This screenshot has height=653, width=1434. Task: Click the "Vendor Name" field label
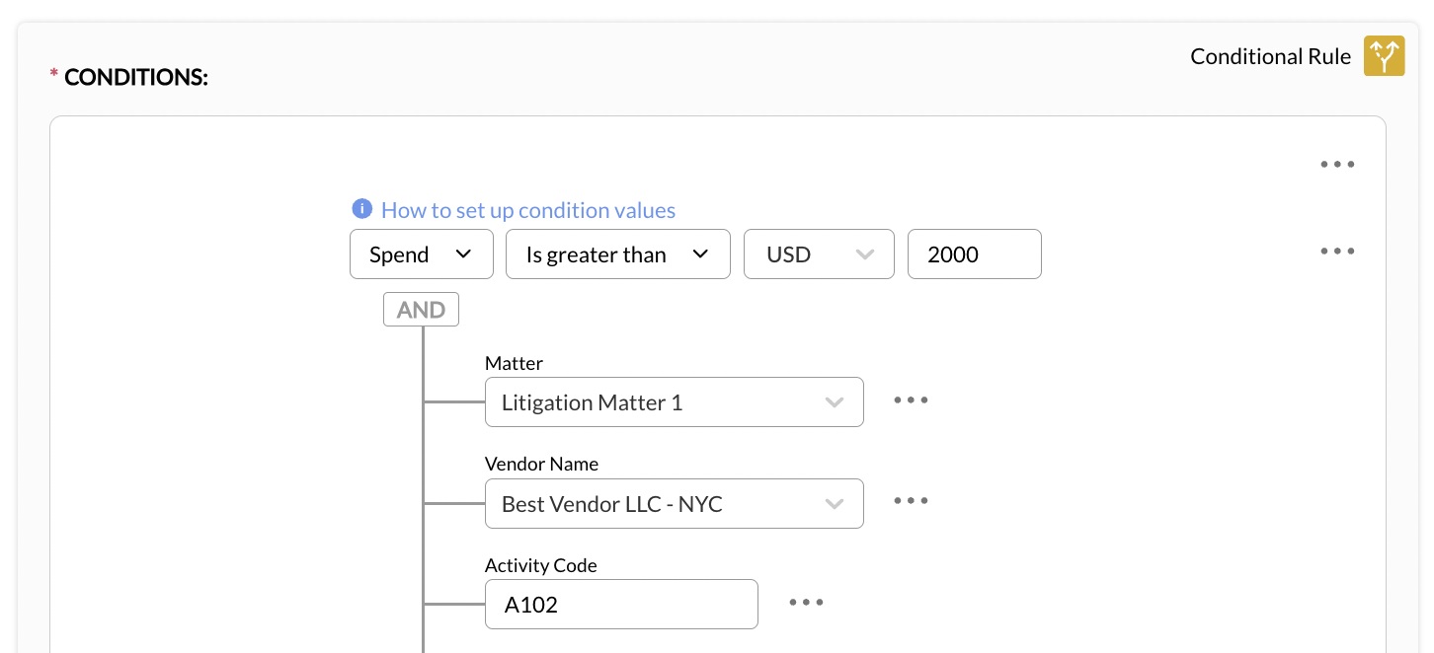coord(541,464)
